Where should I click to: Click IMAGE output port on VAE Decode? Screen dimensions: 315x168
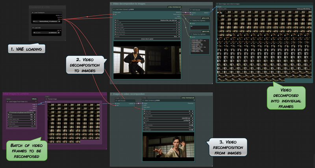point(209,13)
